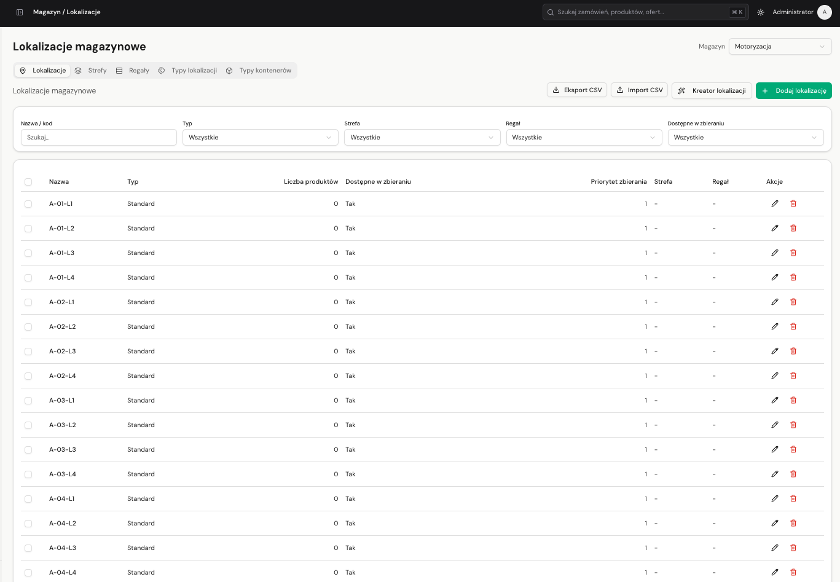Delete location A-02-L3 with trash icon

click(793, 351)
